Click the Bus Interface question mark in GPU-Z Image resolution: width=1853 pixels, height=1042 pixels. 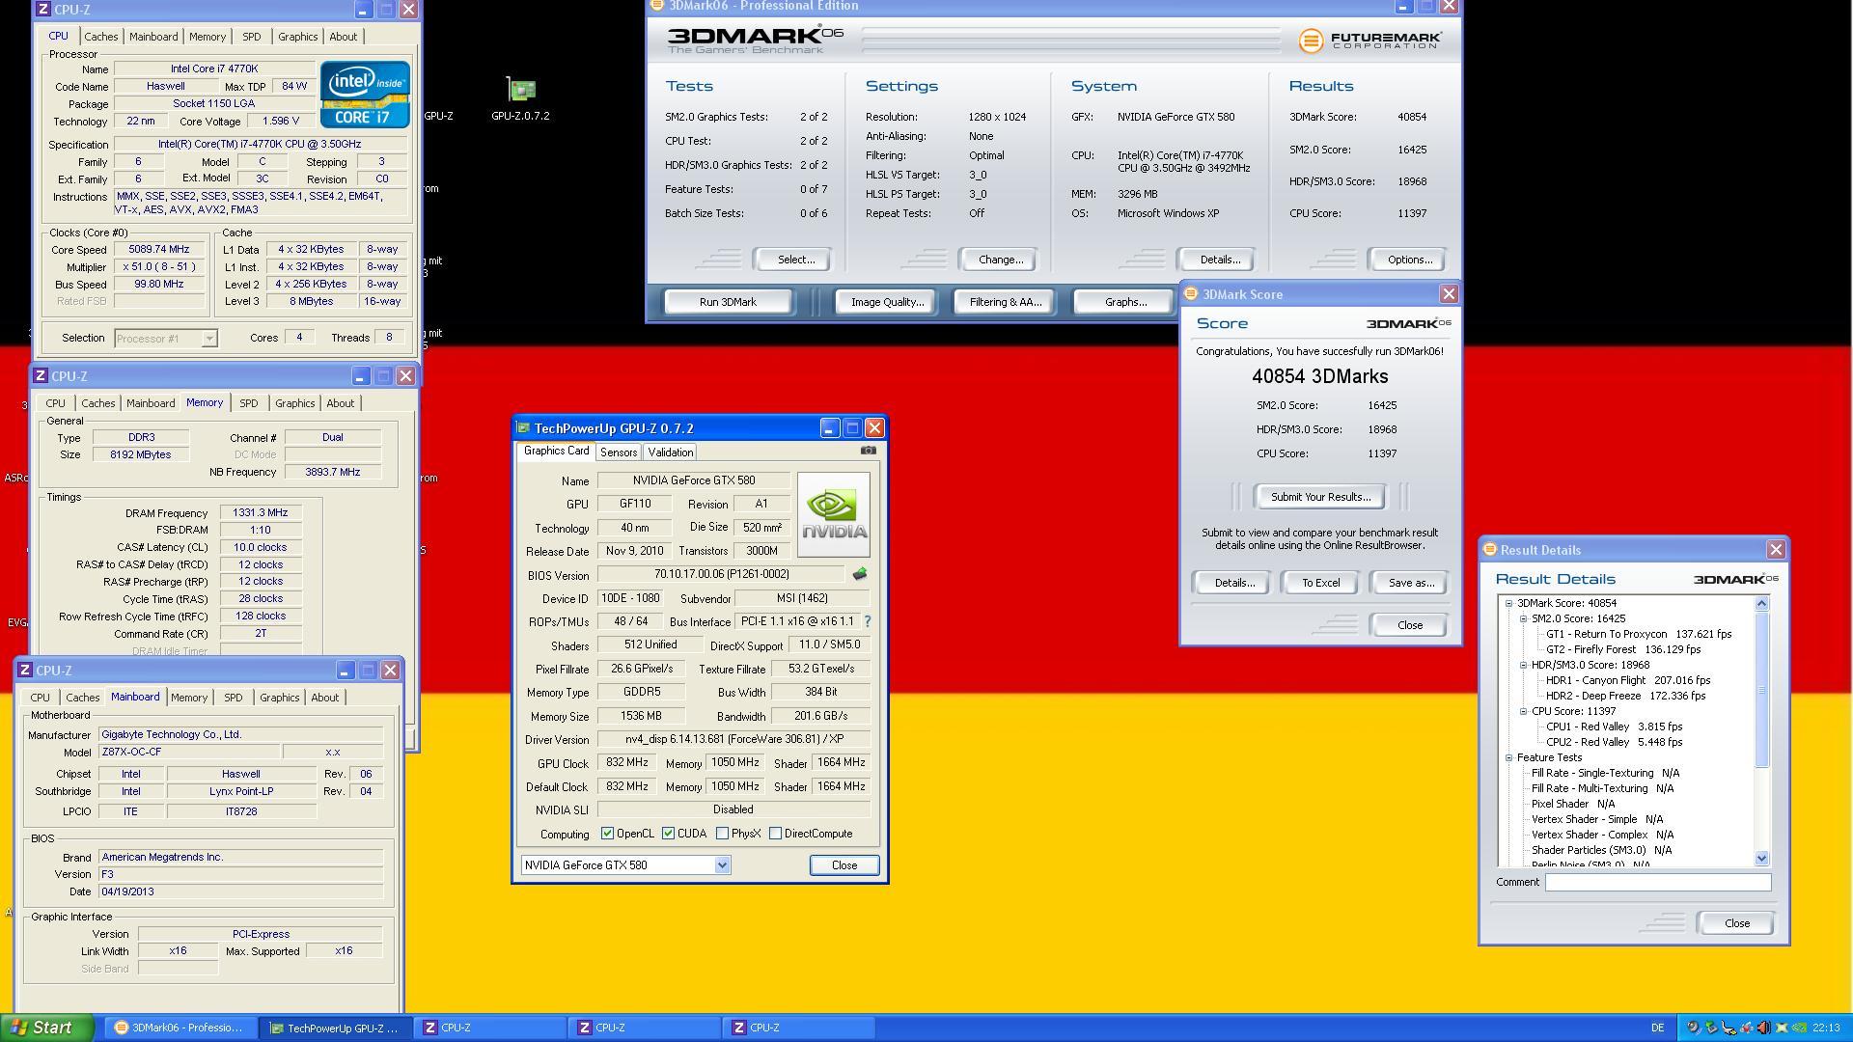(x=867, y=621)
